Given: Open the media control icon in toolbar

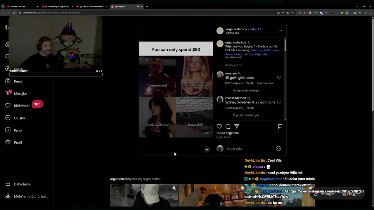Looking at the screenshot, I should pos(360,13).
